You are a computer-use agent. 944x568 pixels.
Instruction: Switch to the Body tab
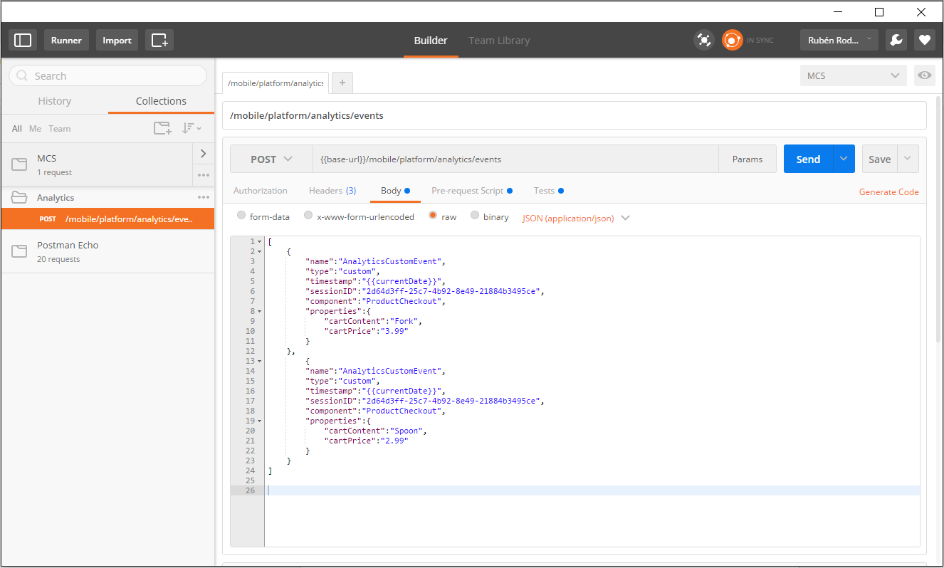coord(395,191)
